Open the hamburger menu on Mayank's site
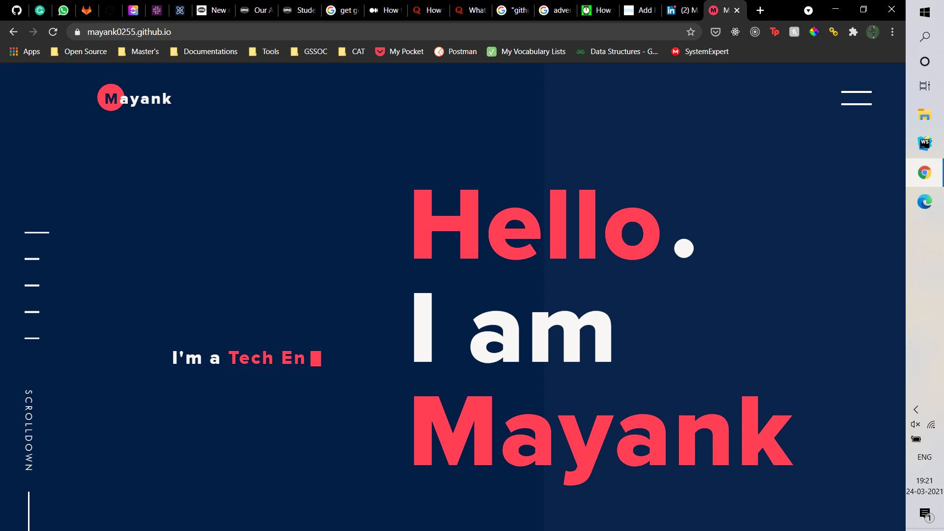Image resolution: width=944 pixels, height=531 pixels. (856, 98)
